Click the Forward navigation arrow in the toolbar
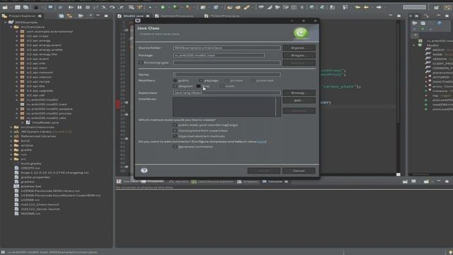453x255 pixels. (x=379, y=7)
